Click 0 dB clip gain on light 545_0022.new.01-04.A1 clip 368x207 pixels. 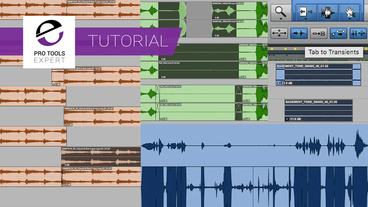tap(164, 101)
